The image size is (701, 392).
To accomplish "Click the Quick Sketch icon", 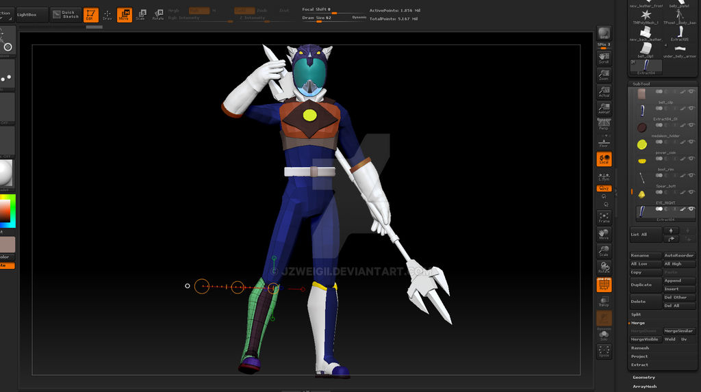I will coord(66,15).
